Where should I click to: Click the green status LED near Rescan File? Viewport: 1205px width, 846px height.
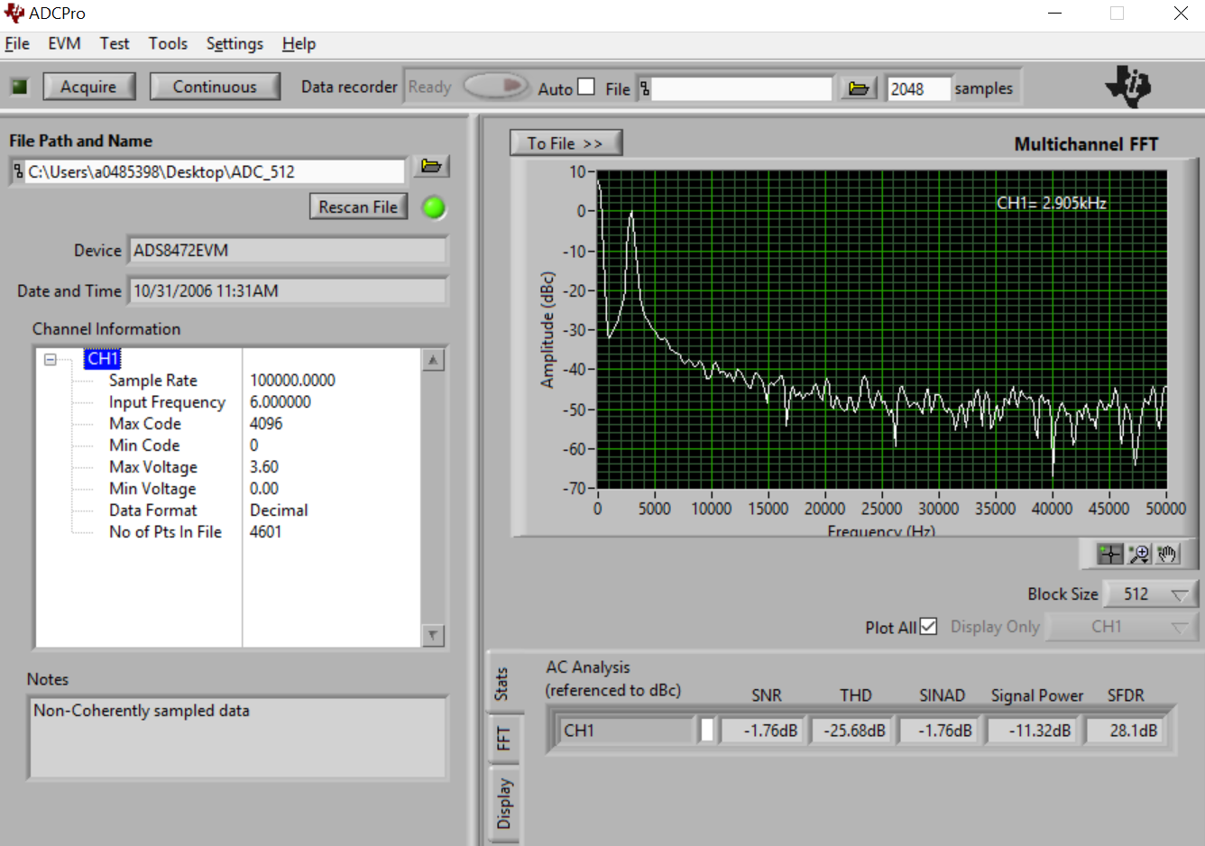point(434,207)
